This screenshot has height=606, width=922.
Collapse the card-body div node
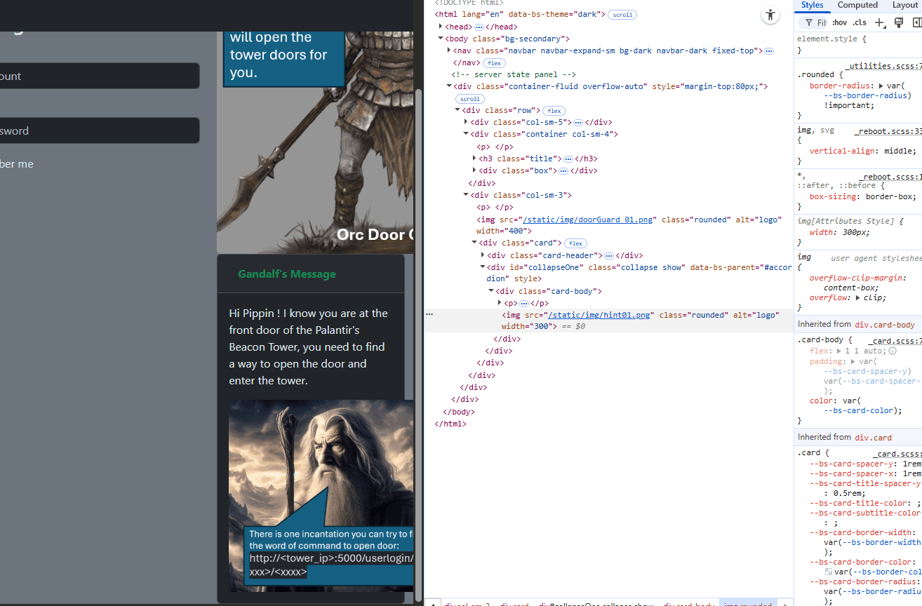pos(491,291)
